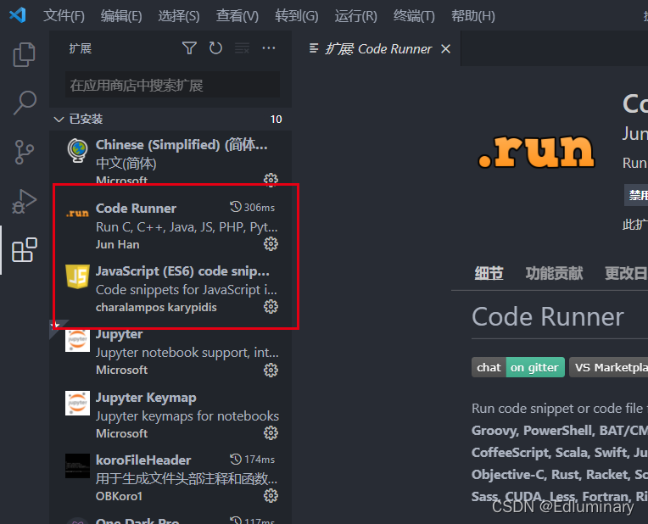Click the large .run logo in details
648x524 pixels.
[x=536, y=151]
